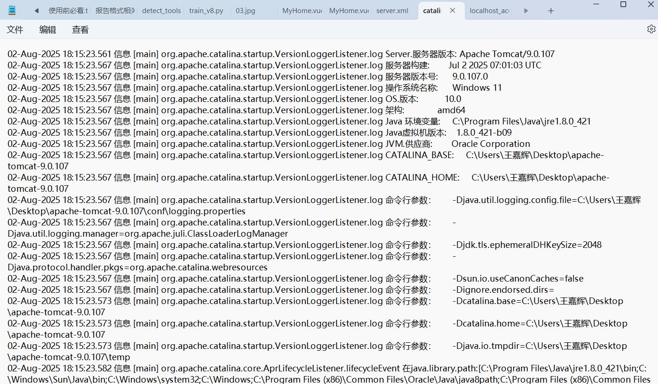This screenshot has height=384, width=658.
Task: Select the active catalina tab
Action: point(432,10)
